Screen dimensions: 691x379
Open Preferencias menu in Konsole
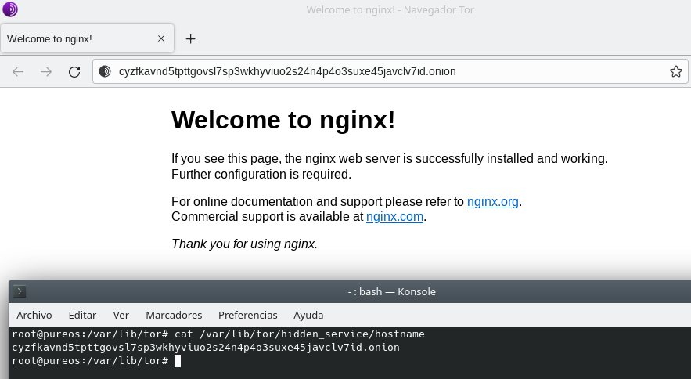(247, 315)
